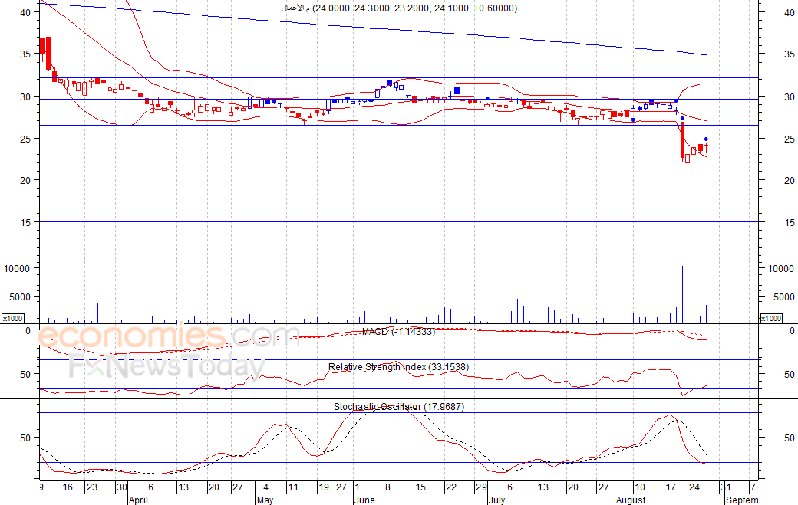Select the April month marker
Screen dimensions: 798x505
click(138, 500)
